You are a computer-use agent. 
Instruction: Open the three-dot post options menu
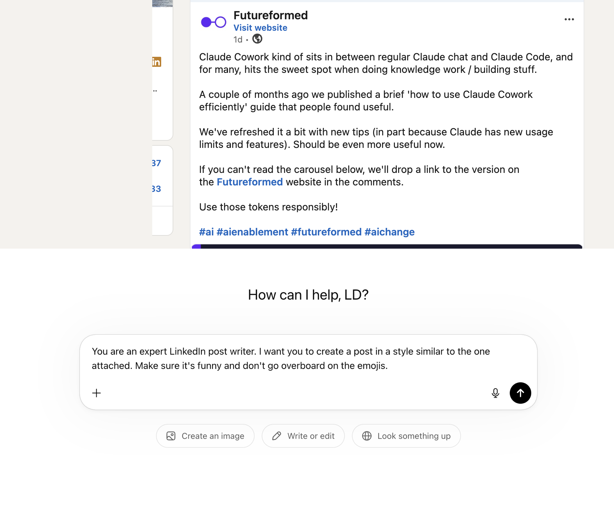tap(569, 19)
